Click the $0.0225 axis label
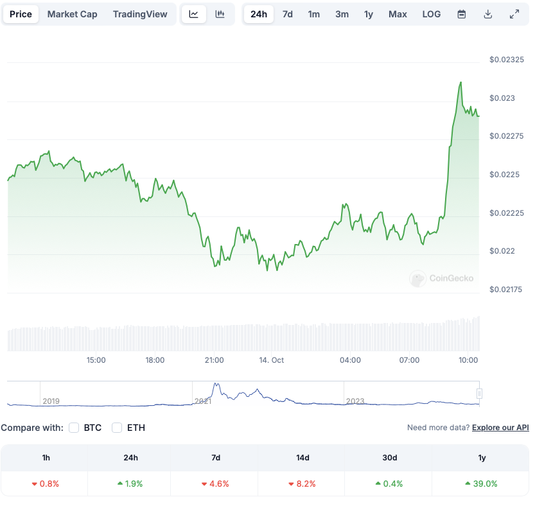Viewport: 535px width, 506px height. [x=505, y=175]
